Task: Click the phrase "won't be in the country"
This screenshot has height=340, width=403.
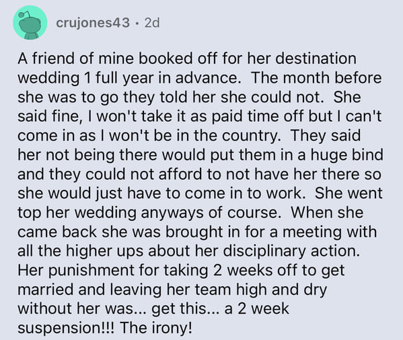Action: tap(194, 135)
